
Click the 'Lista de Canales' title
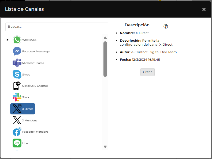click(x=24, y=9)
